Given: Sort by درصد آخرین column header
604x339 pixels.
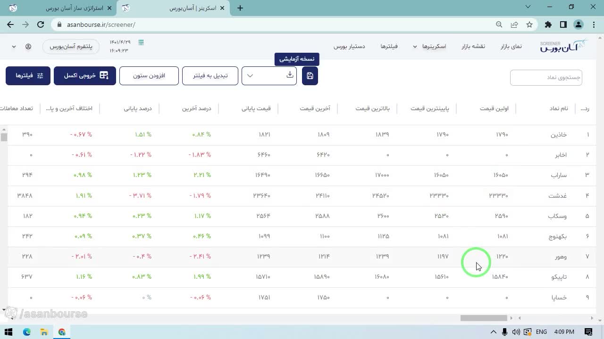Looking at the screenshot, I should point(197,108).
